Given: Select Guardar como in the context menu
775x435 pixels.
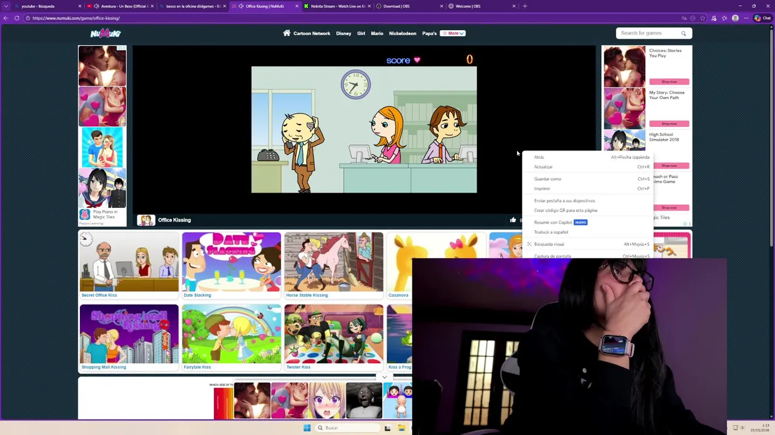Looking at the screenshot, I should pos(588,179).
